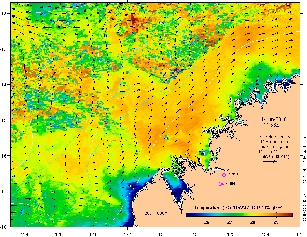Click latitude axis label '-12'
This screenshot has height=237, width=307.
click(3, 14)
